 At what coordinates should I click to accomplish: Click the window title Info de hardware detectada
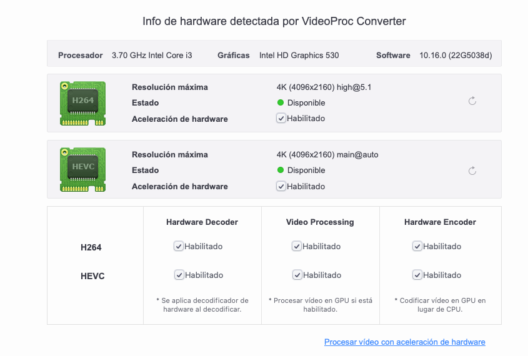[274, 21]
